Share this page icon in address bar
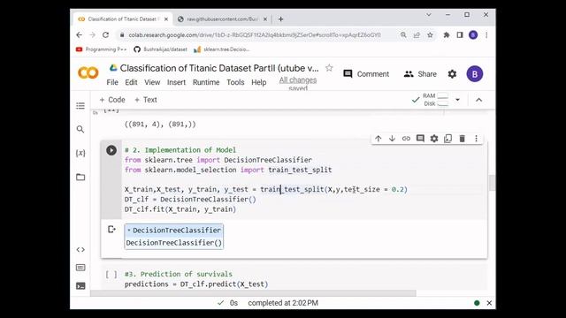 [x=417, y=35]
